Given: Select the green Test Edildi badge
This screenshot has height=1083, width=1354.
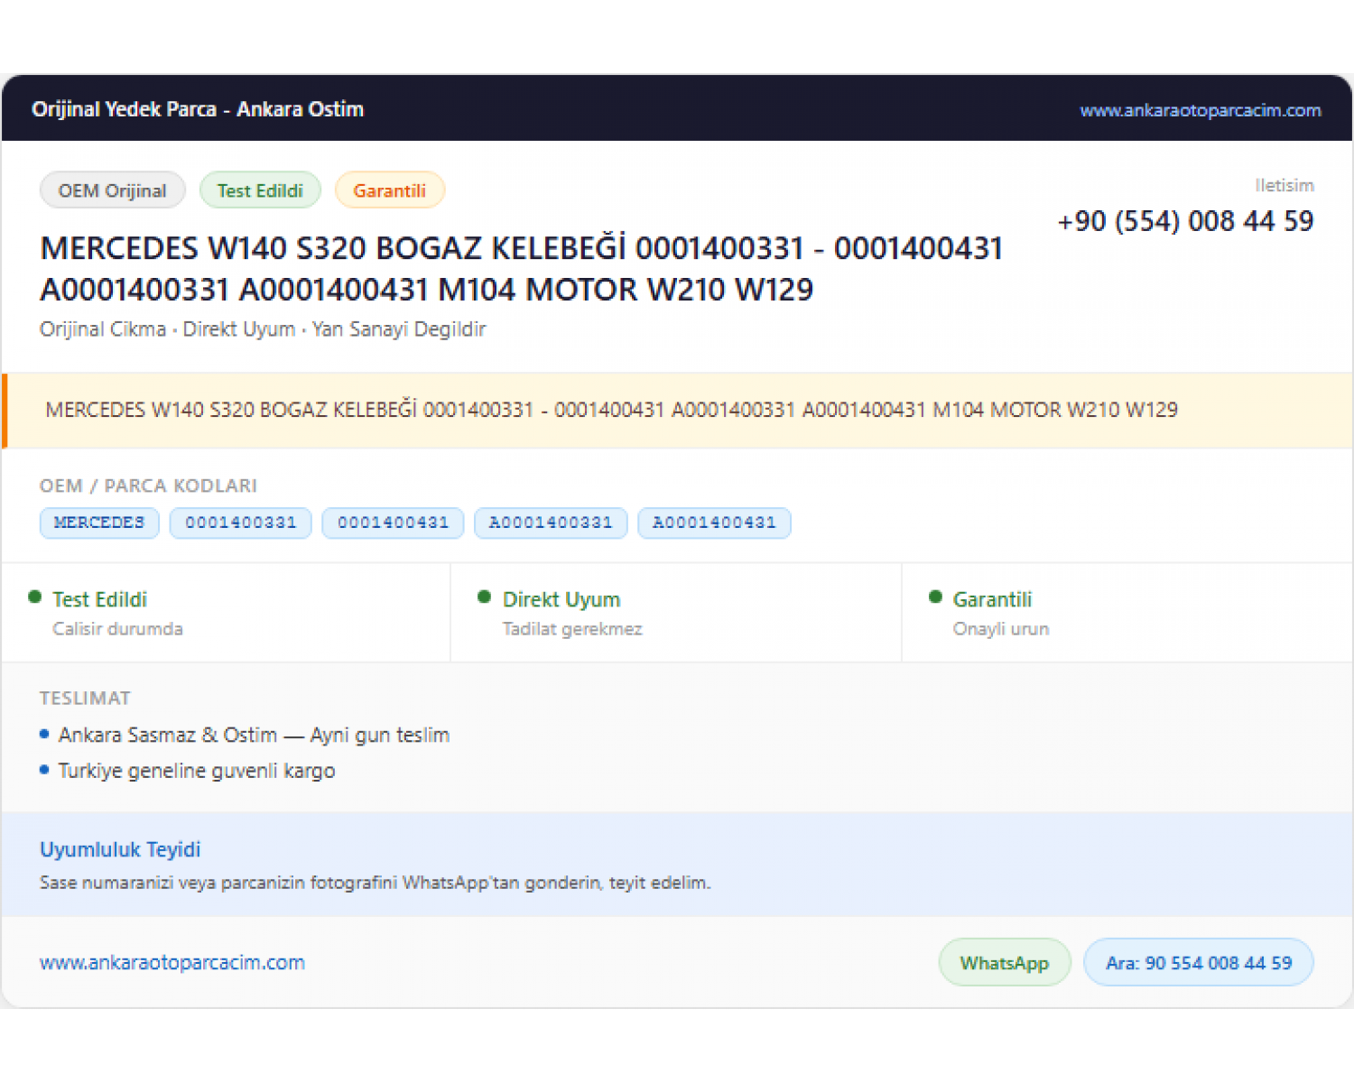Looking at the screenshot, I should pos(260,190).
